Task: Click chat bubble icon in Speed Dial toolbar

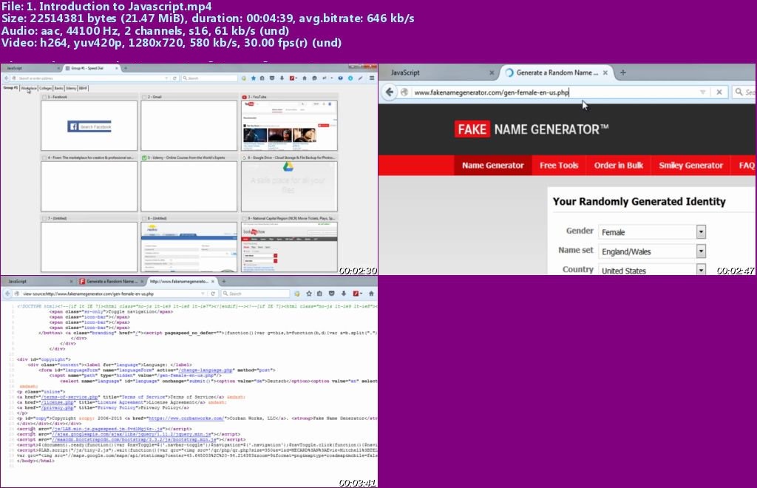Action: (x=314, y=78)
